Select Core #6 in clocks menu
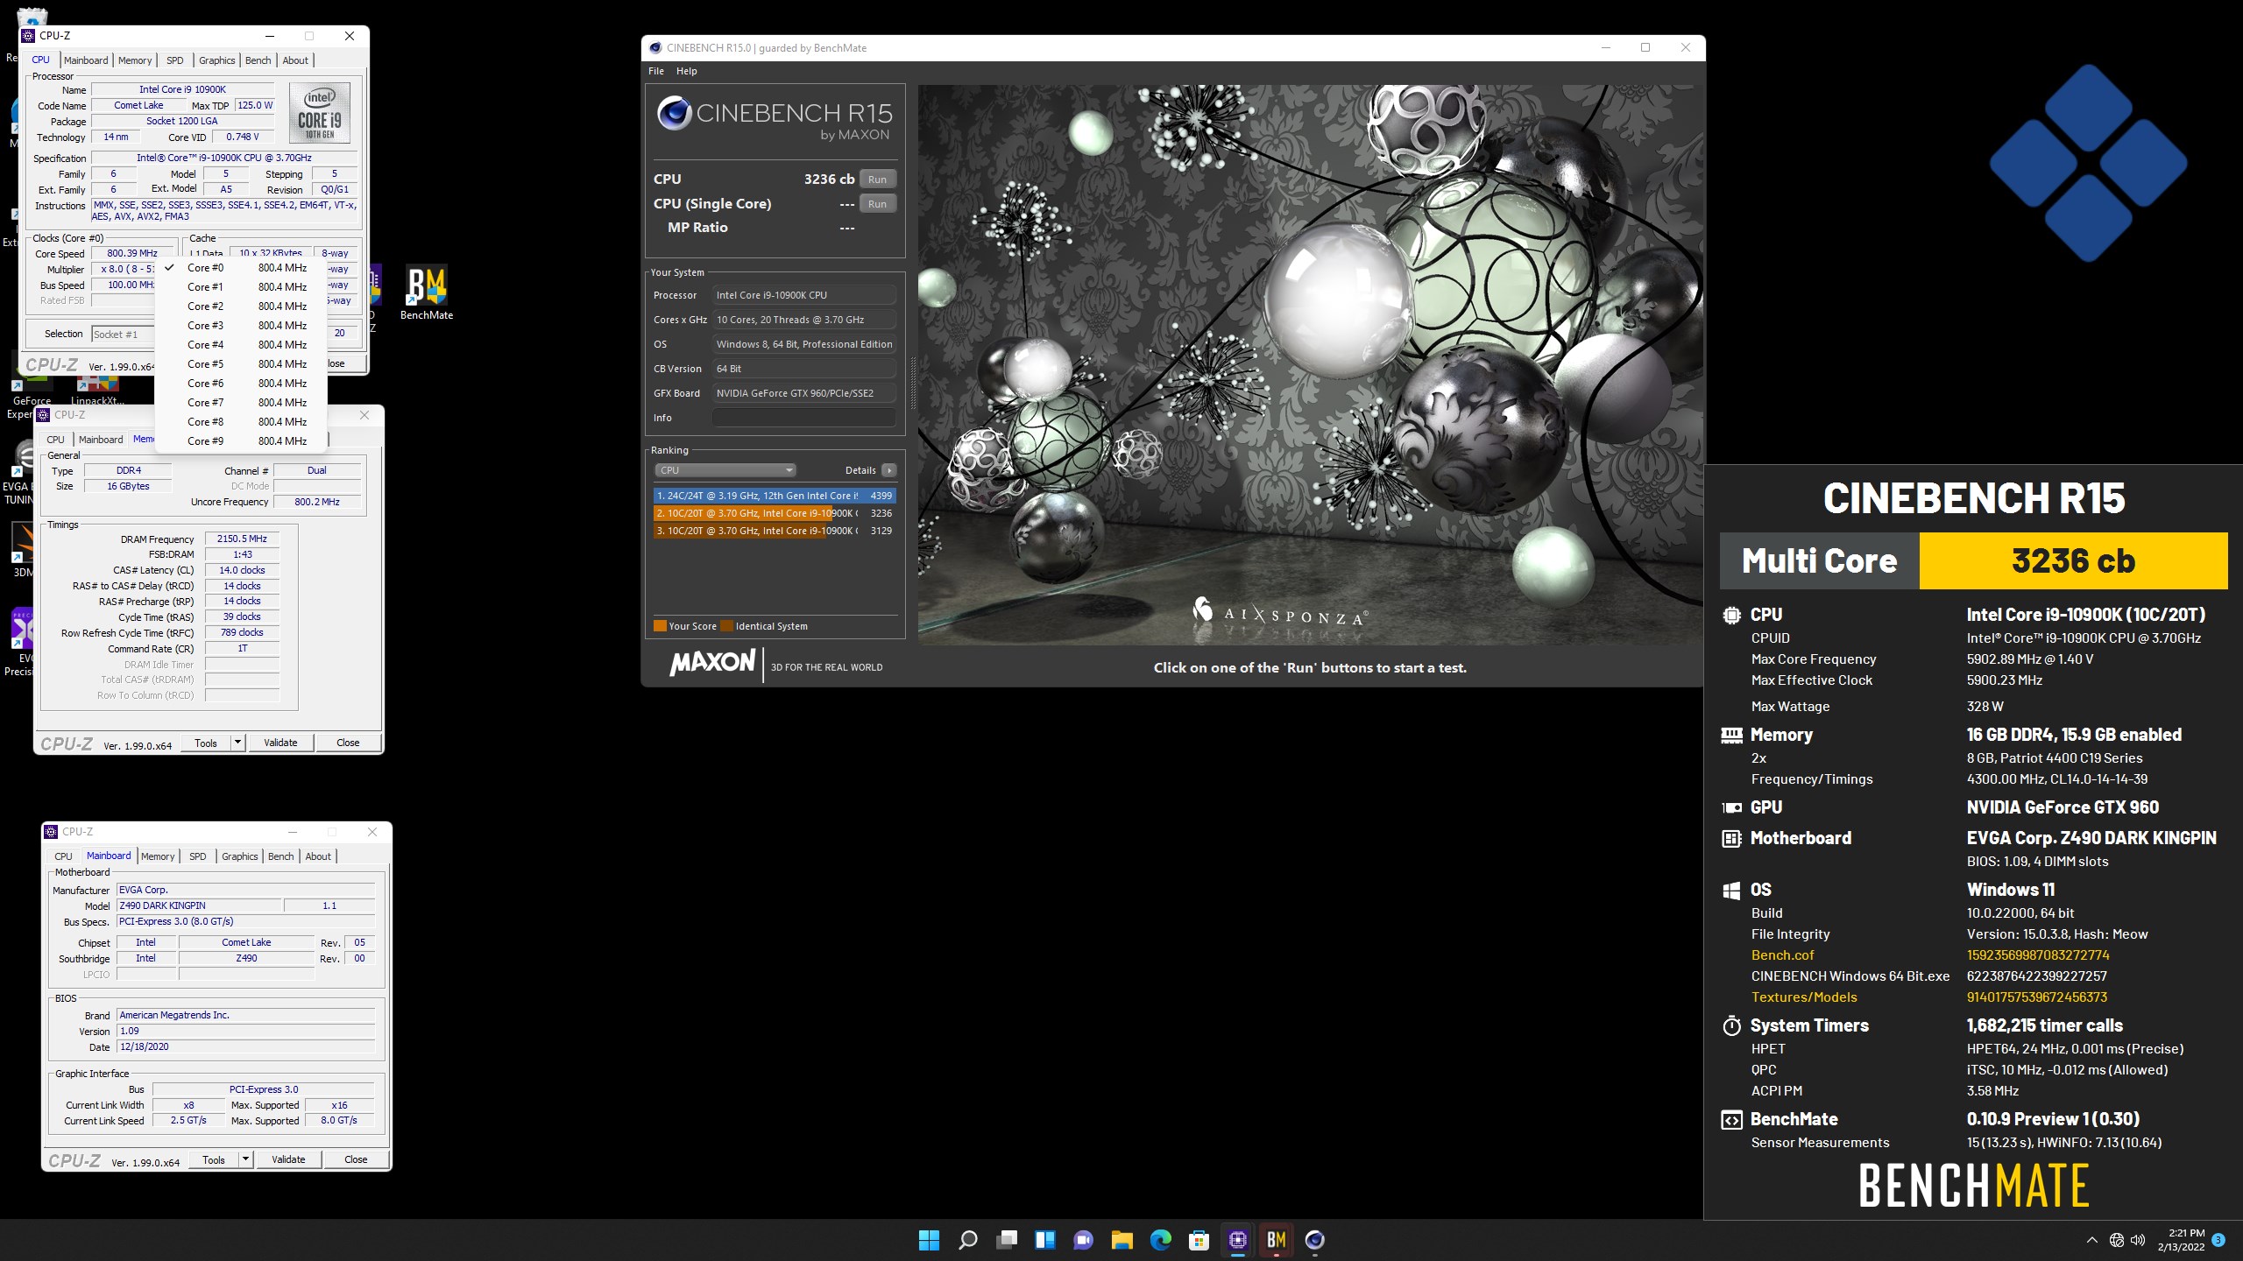Image resolution: width=2243 pixels, height=1261 pixels. (x=241, y=384)
